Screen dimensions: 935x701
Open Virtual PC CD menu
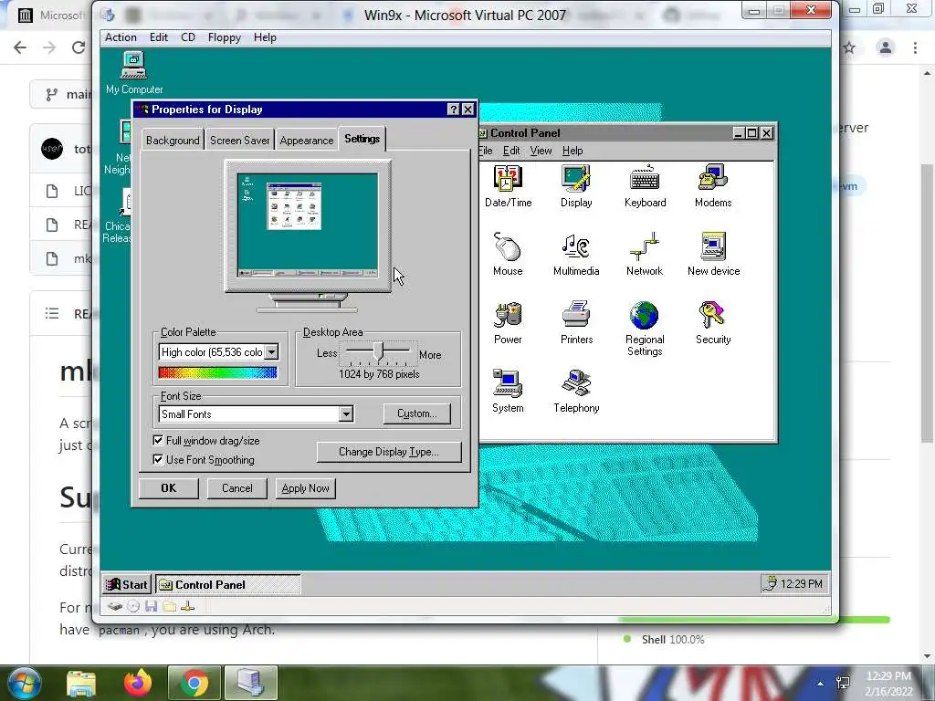click(x=188, y=37)
